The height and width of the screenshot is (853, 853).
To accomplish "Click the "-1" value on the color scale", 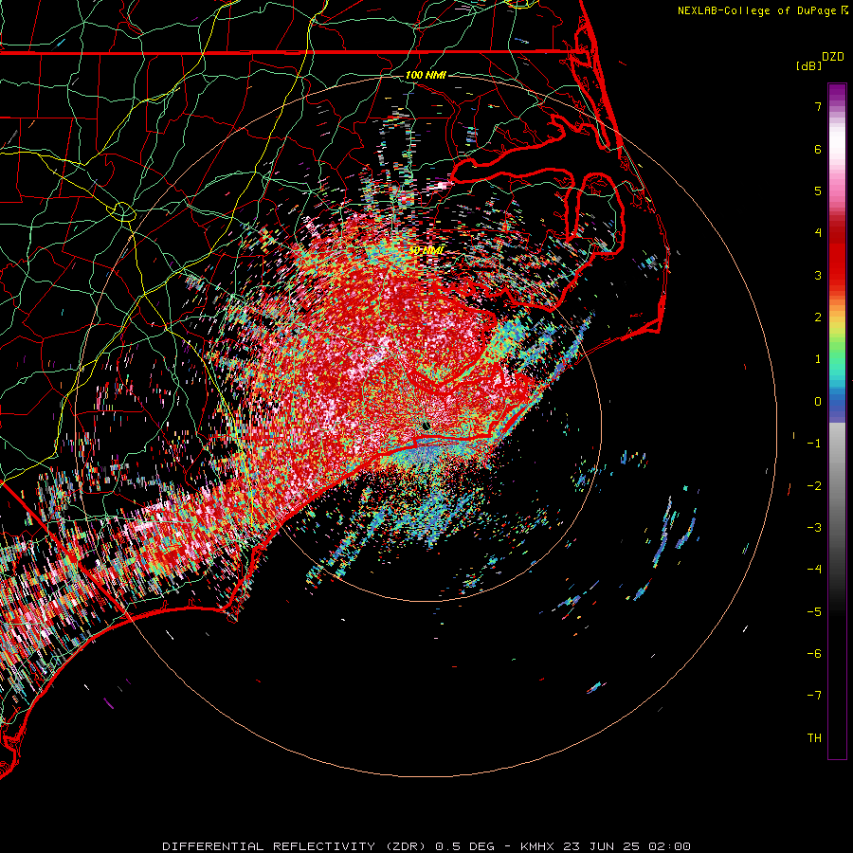I will (814, 444).
